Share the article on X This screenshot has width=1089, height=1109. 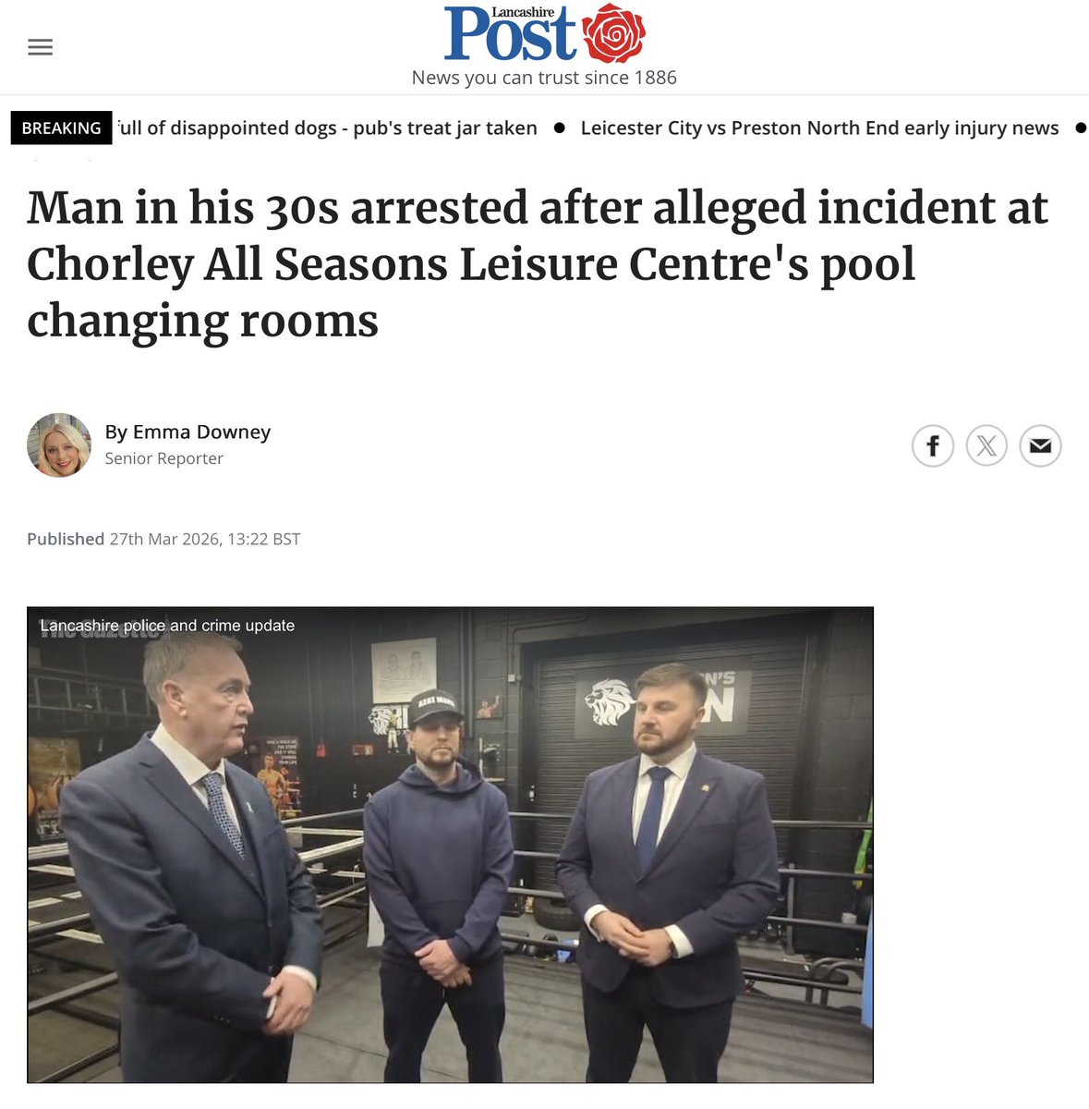[986, 446]
